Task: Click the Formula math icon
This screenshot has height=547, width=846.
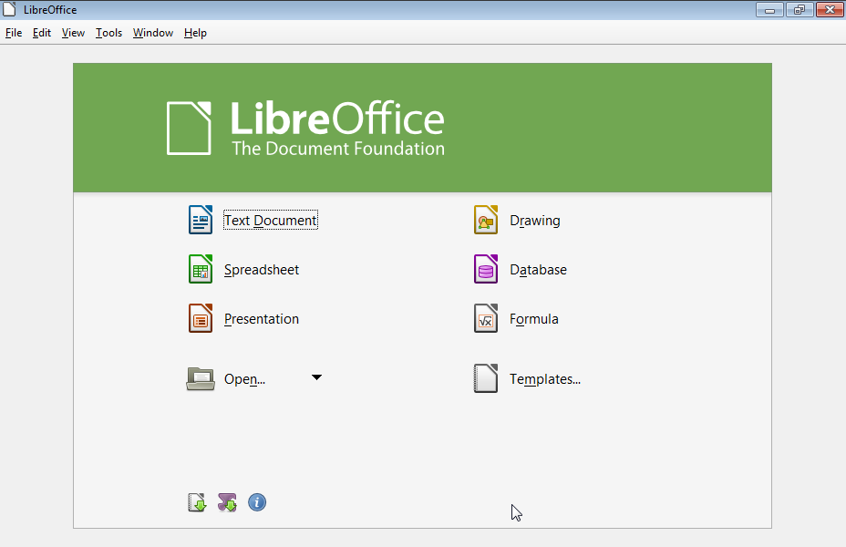Action: (486, 318)
